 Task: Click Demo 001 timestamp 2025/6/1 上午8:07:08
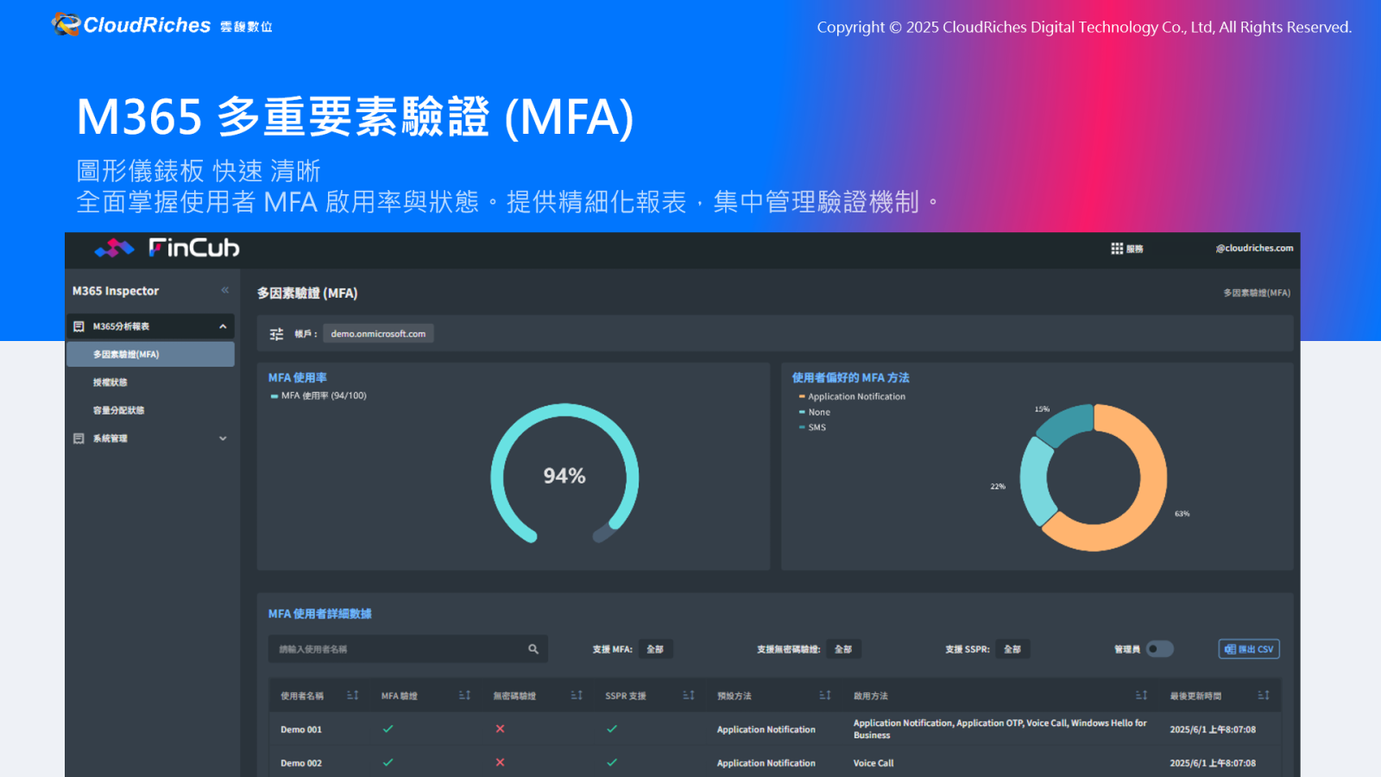(1213, 730)
